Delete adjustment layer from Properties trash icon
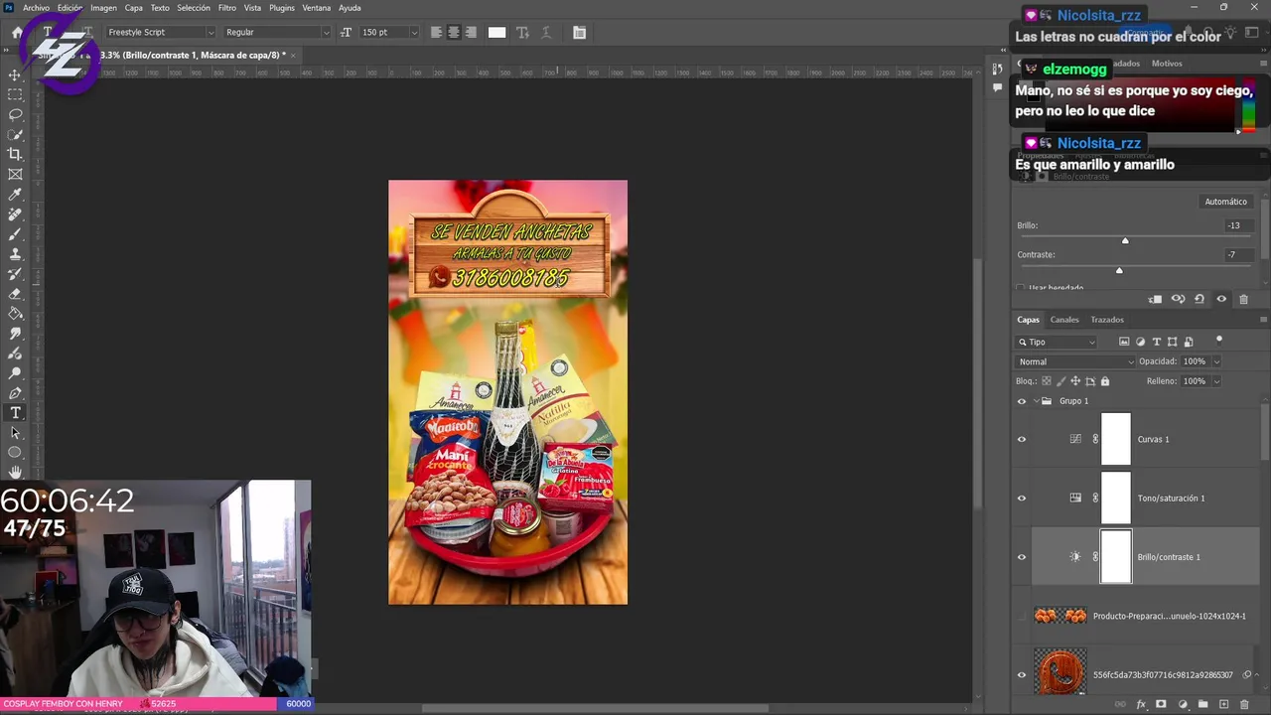The width and height of the screenshot is (1271, 715). point(1243,299)
